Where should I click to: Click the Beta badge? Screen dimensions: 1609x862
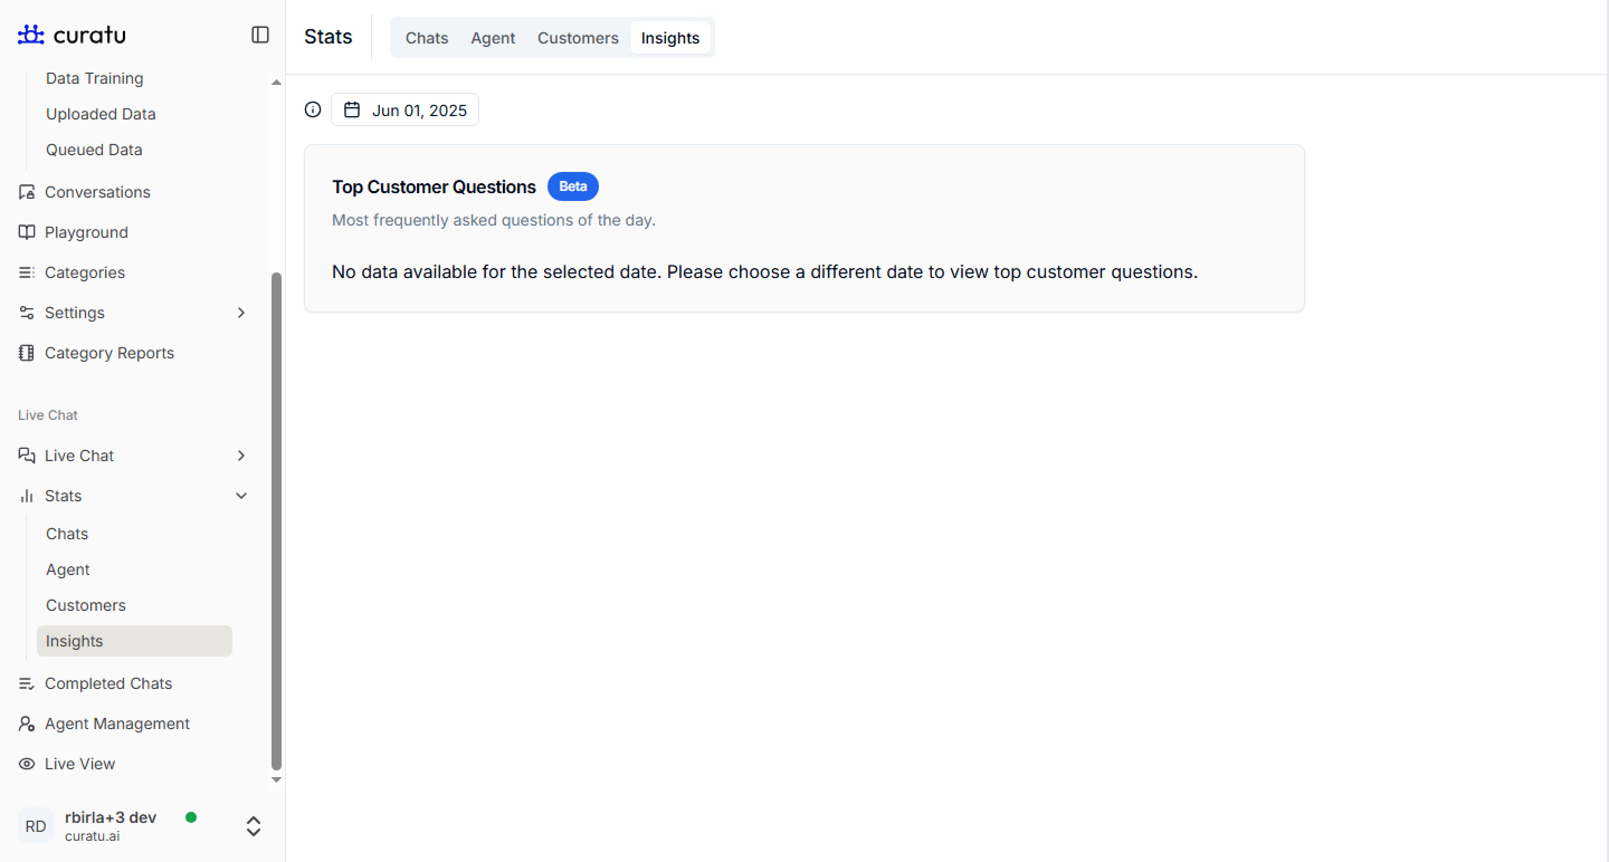click(x=572, y=186)
